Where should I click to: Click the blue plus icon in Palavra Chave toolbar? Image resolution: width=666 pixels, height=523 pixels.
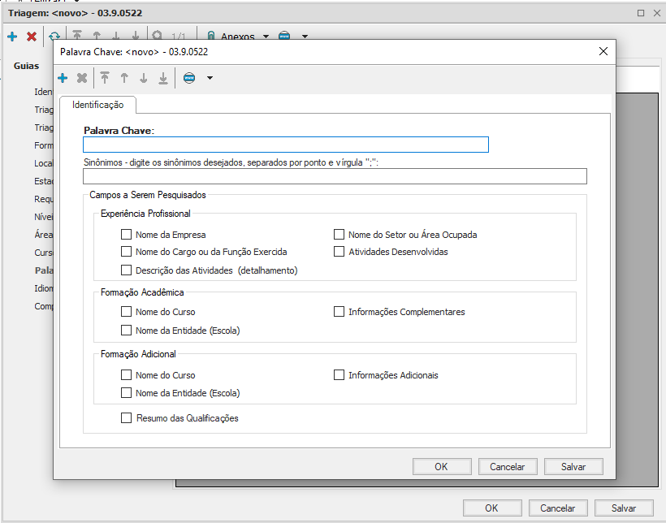click(63, 78)
